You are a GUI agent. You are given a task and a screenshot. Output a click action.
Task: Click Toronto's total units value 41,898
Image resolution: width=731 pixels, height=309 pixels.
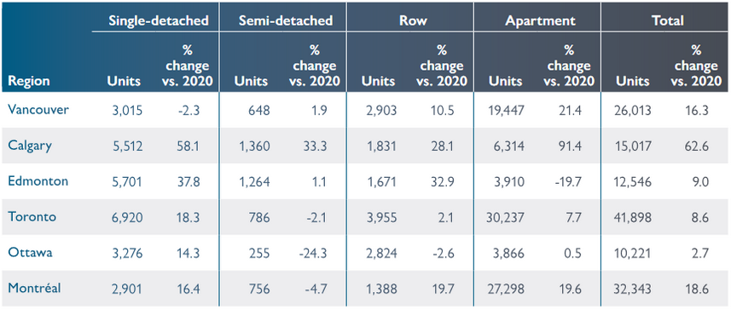633,217
